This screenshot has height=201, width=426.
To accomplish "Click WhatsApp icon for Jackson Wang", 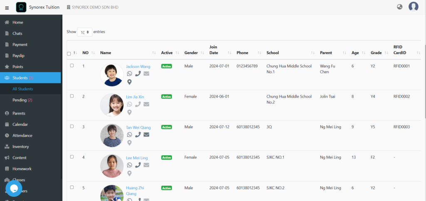I will 129,74.
